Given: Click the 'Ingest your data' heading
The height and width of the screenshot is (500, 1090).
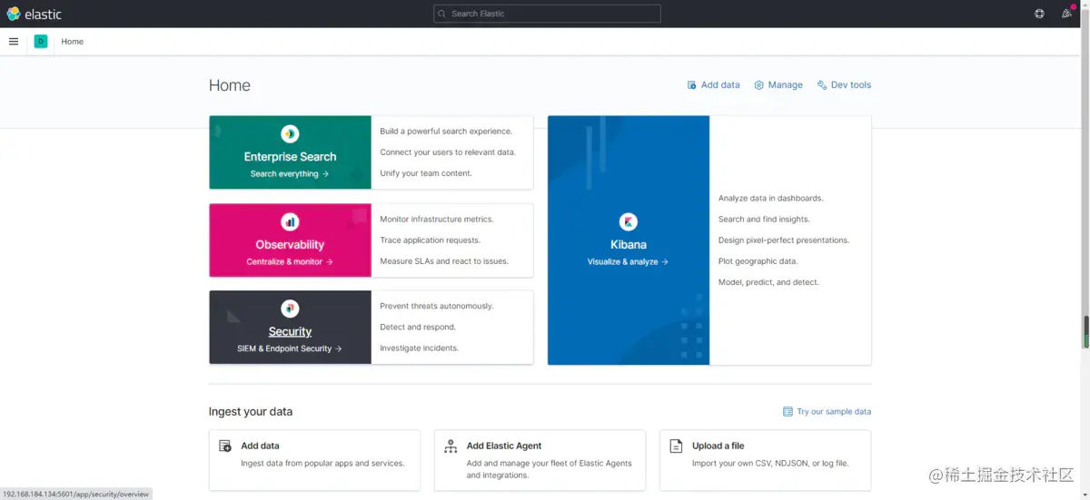Looking at the screenshot, I should point(251,412).
